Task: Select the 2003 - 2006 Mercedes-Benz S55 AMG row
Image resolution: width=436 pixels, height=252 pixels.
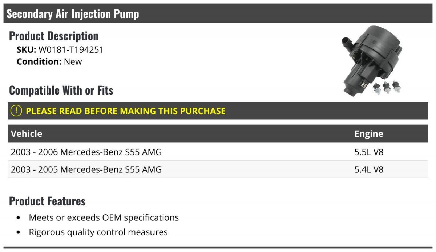Action: (218, 152)
